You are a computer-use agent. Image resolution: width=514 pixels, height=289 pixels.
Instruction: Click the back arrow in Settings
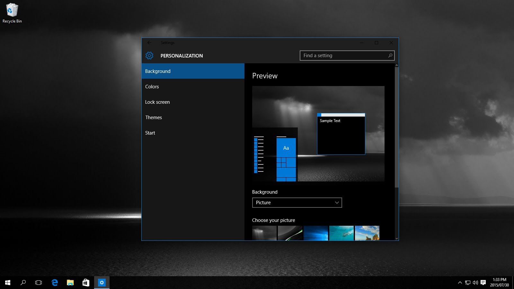tap(149, 42)
